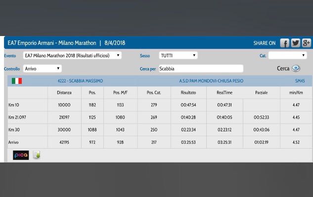Click the Distanza column header
Screen dimensions: 313x197
(x=64, y=92)
